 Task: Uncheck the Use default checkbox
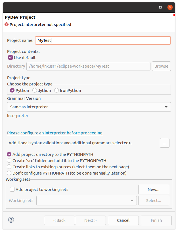[11, 57]
